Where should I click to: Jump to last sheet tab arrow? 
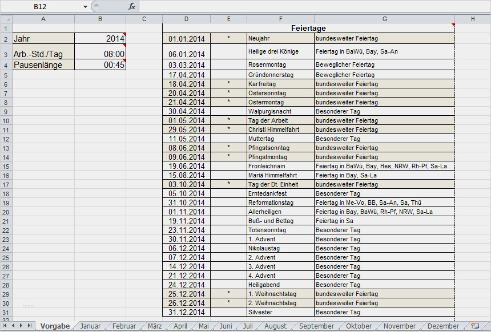(x=30, y=326)
